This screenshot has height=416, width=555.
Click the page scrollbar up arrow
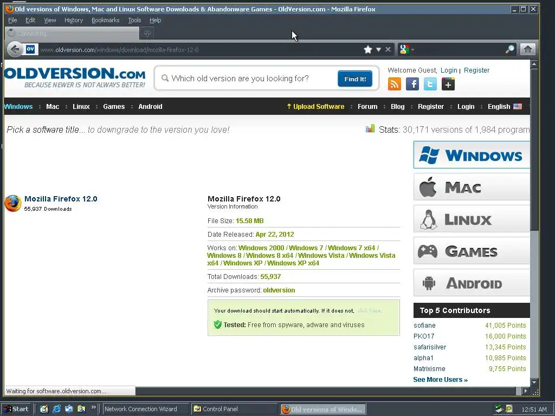534,64
